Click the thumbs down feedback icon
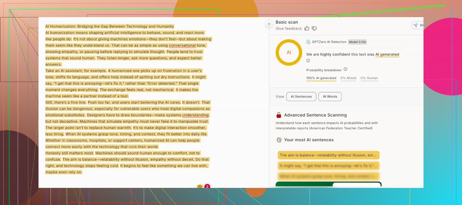 (314, 29)
